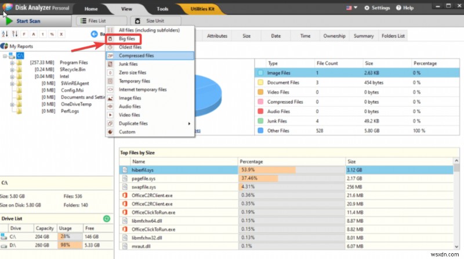This screenshot has height=259, width=464.
Task: Click the ascending sort icon
Action: pyautogui.click(x=5, y=34)
